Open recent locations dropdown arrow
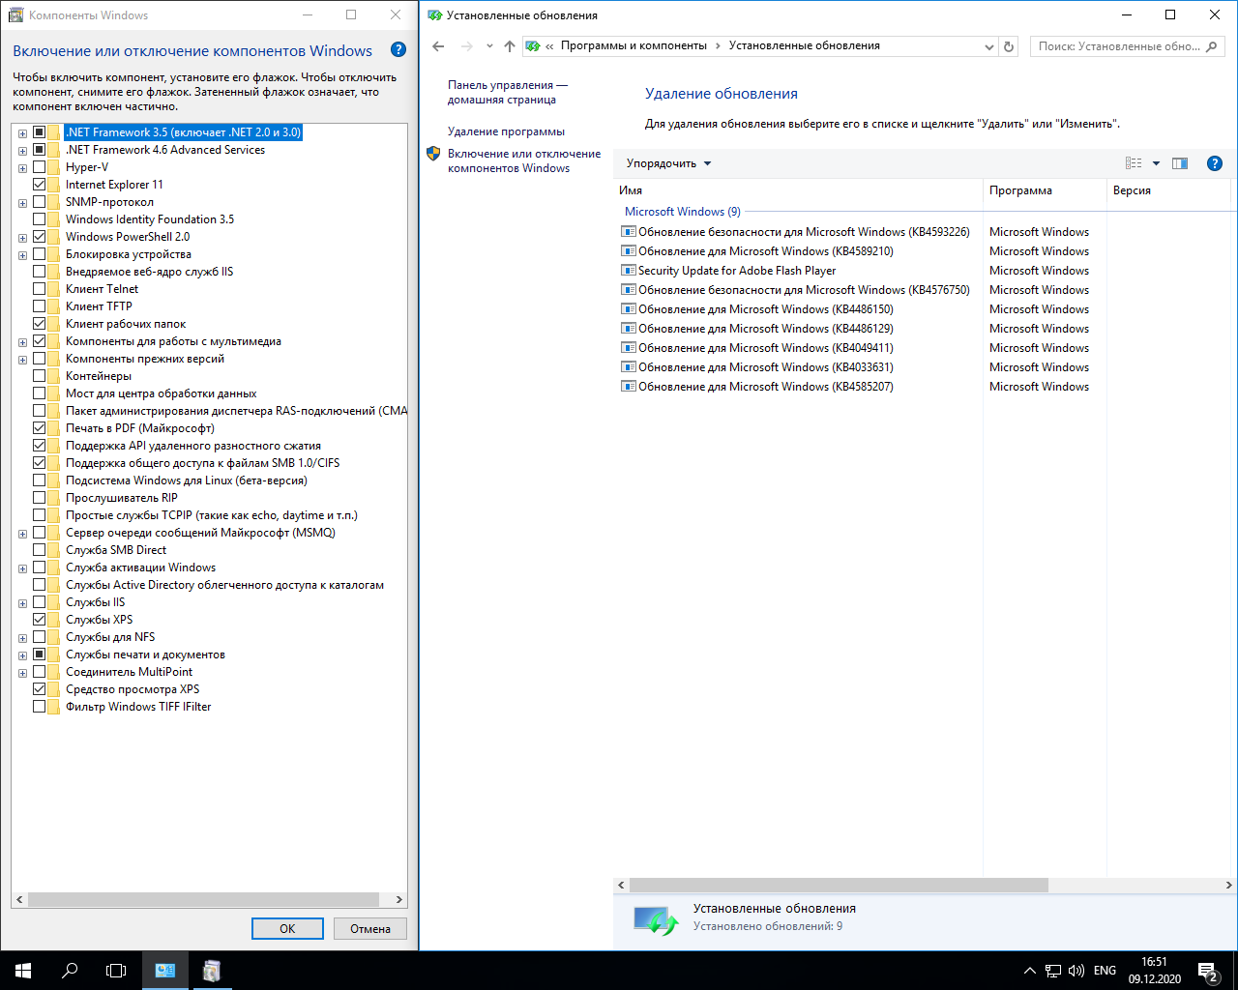This screenshot has height=990, width=1238. [x=489, y=46]
